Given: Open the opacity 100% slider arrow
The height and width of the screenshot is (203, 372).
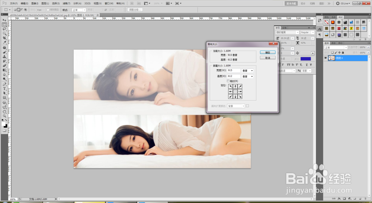Looking at the screenshot, I should click(368, 48).
